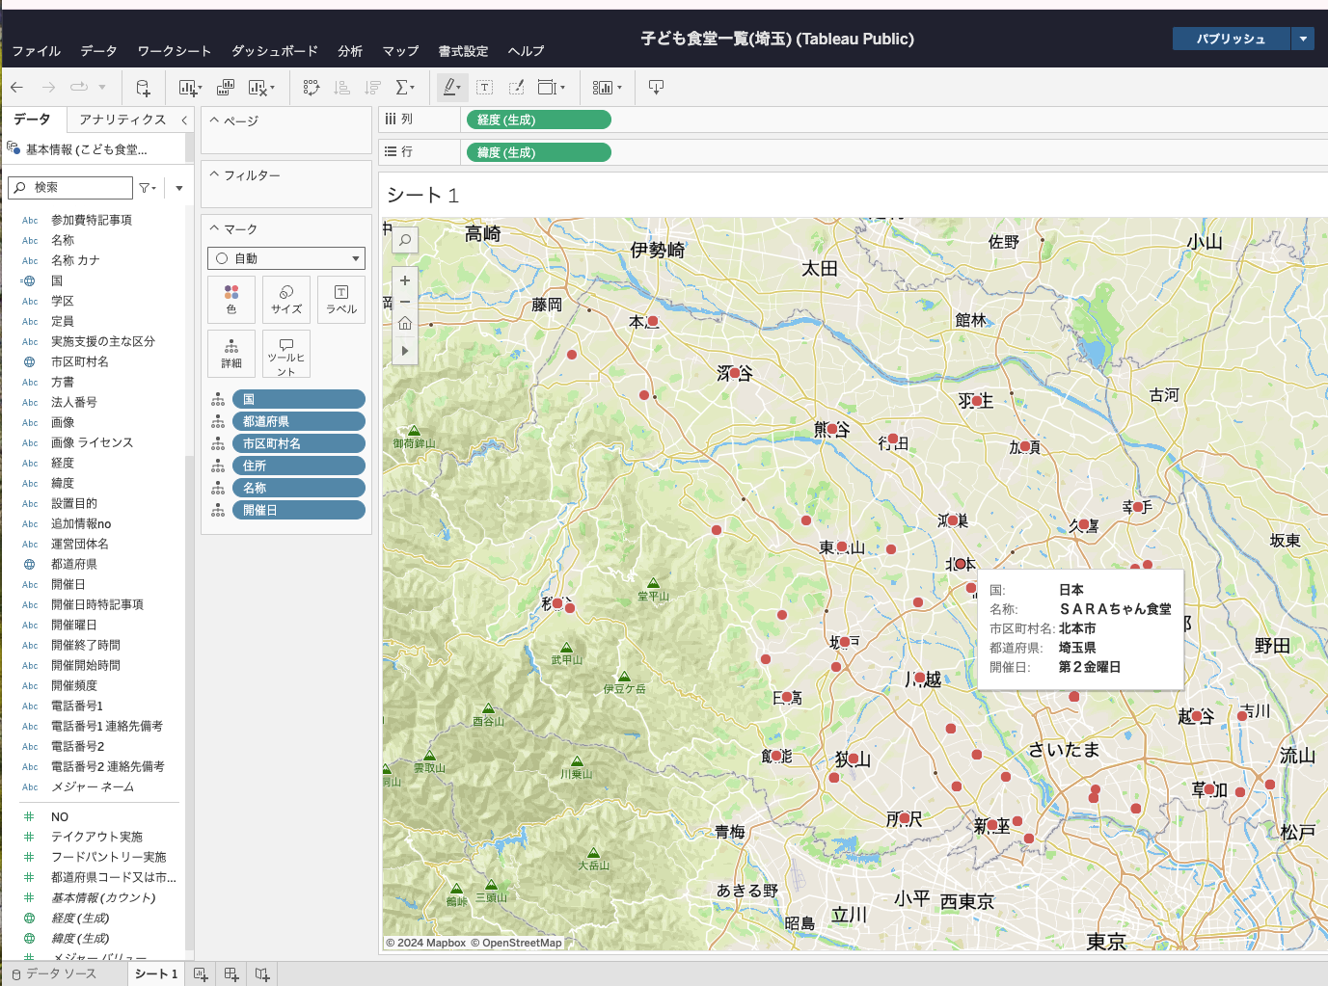Click the Redo forward arrow in toolbar
The width and height of the screenshot is (1328, 986).
(x=48, y=88)
